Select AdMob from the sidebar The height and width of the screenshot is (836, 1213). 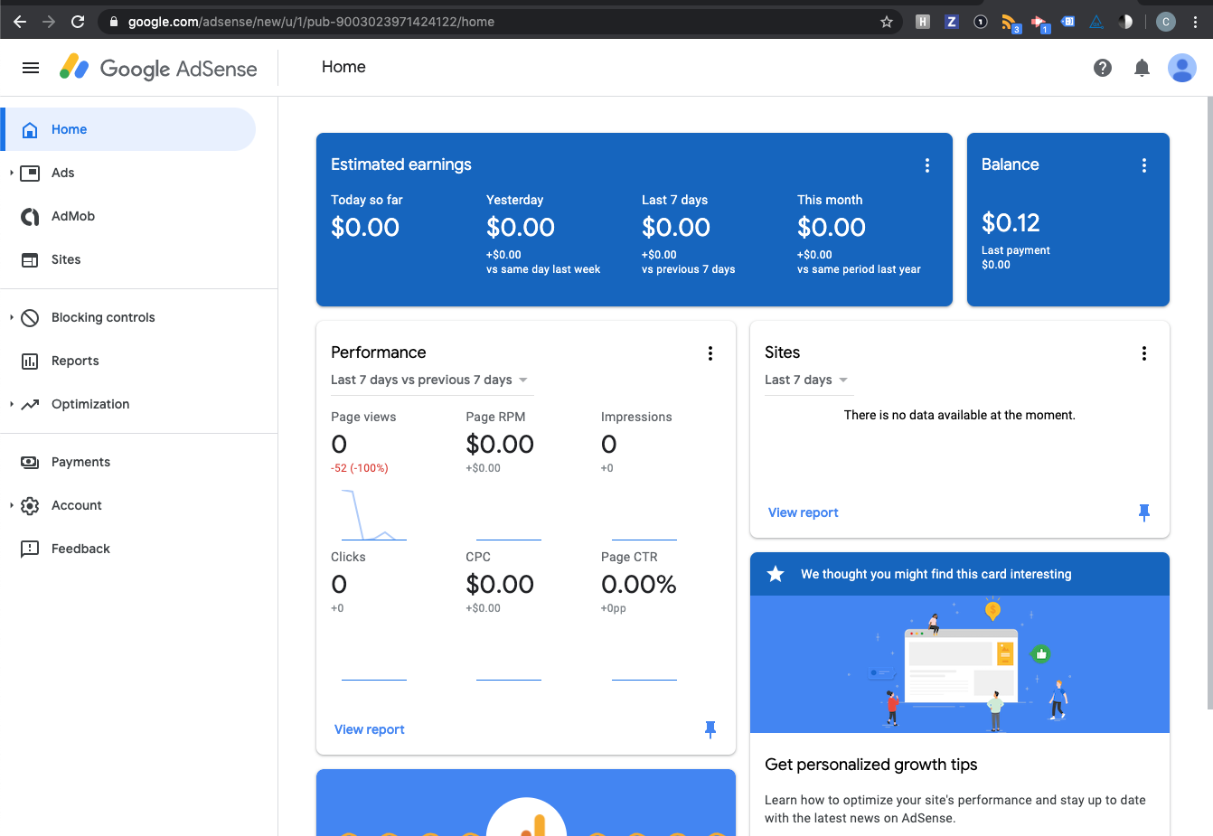click(x=72, y=216)
